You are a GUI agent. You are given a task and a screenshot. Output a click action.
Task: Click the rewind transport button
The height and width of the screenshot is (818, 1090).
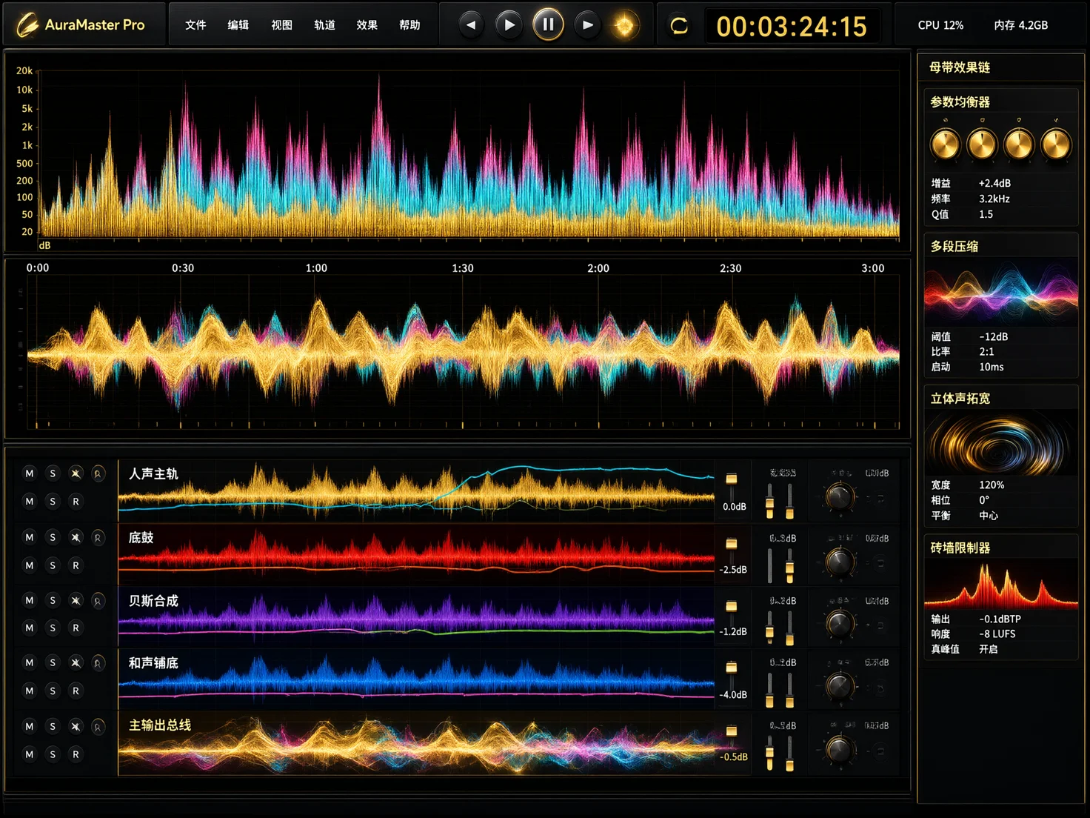pyautogui.click(x=470, y=25)
